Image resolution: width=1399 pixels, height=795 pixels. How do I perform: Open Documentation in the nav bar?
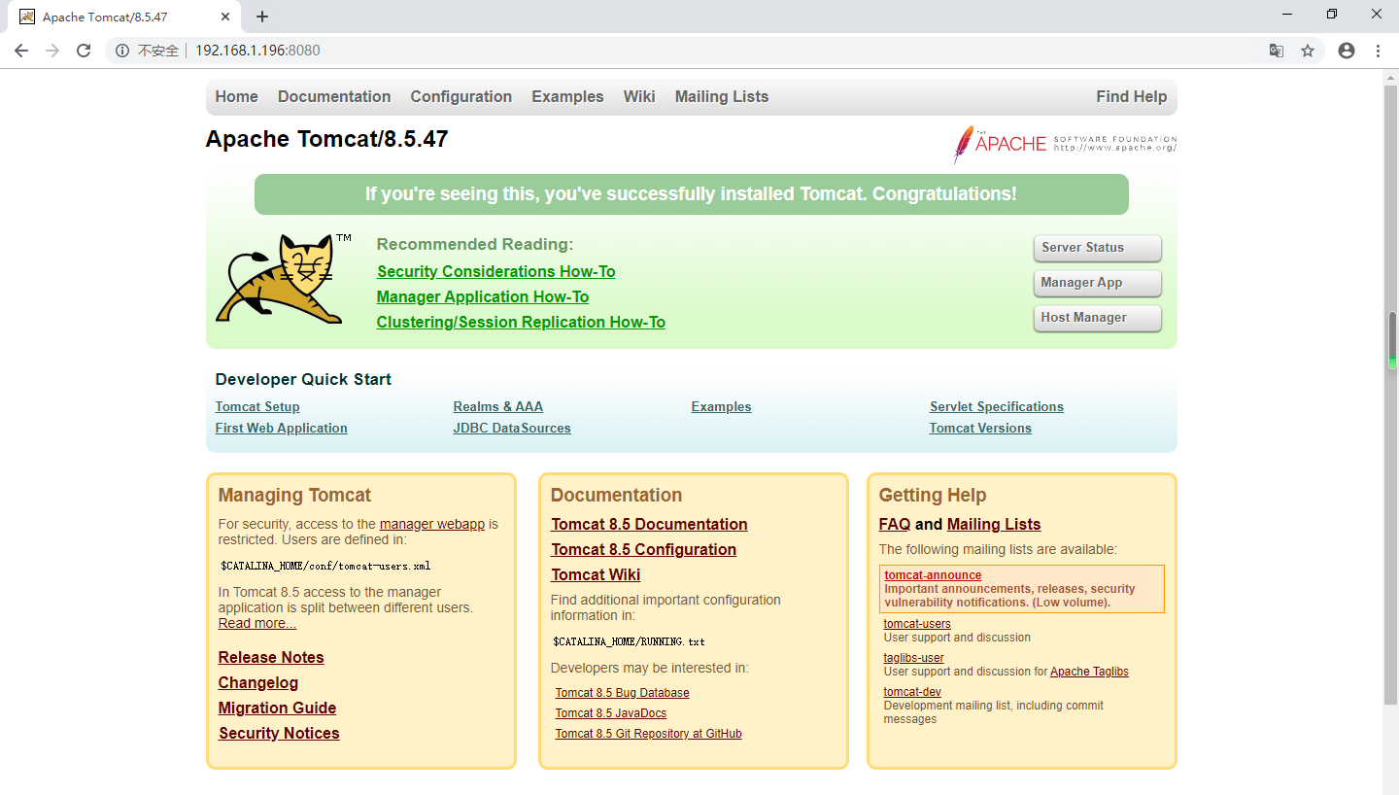click(x=334, y=96)
